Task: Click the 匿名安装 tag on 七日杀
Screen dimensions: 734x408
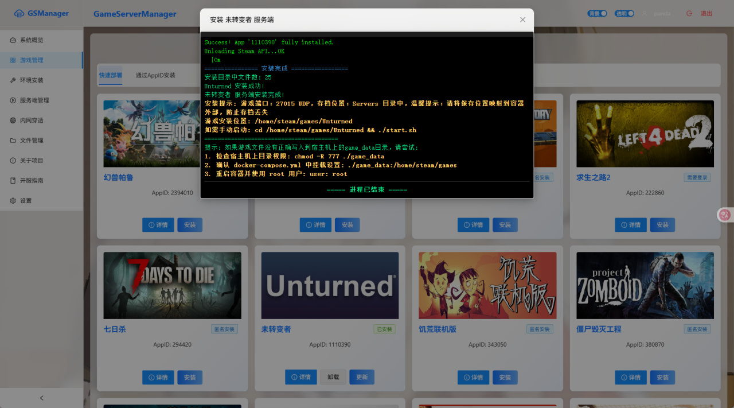Action: pyautogui.click(x=224, y=329)
